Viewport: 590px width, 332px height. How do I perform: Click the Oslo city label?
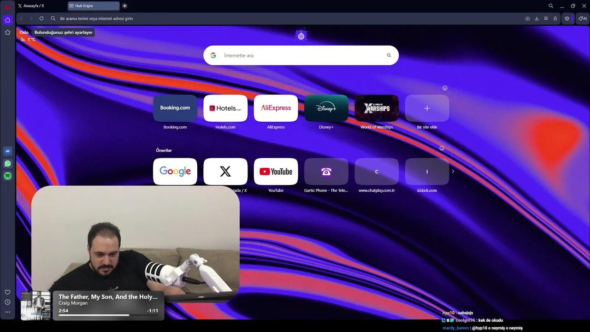(24, 32)
